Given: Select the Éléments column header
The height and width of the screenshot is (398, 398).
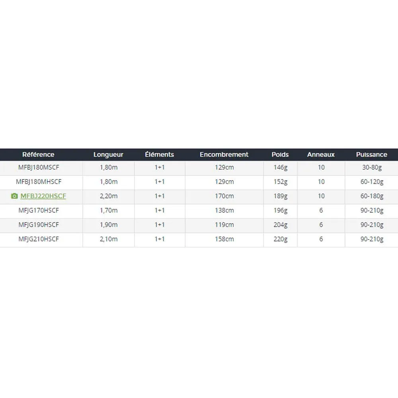Looking at the screenshot, I should [x=159, y=154].
